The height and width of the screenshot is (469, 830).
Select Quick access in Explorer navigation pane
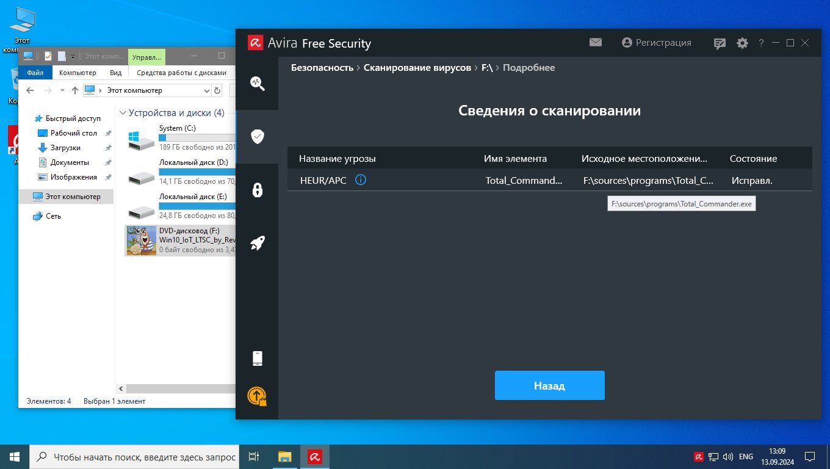(67, 118)
